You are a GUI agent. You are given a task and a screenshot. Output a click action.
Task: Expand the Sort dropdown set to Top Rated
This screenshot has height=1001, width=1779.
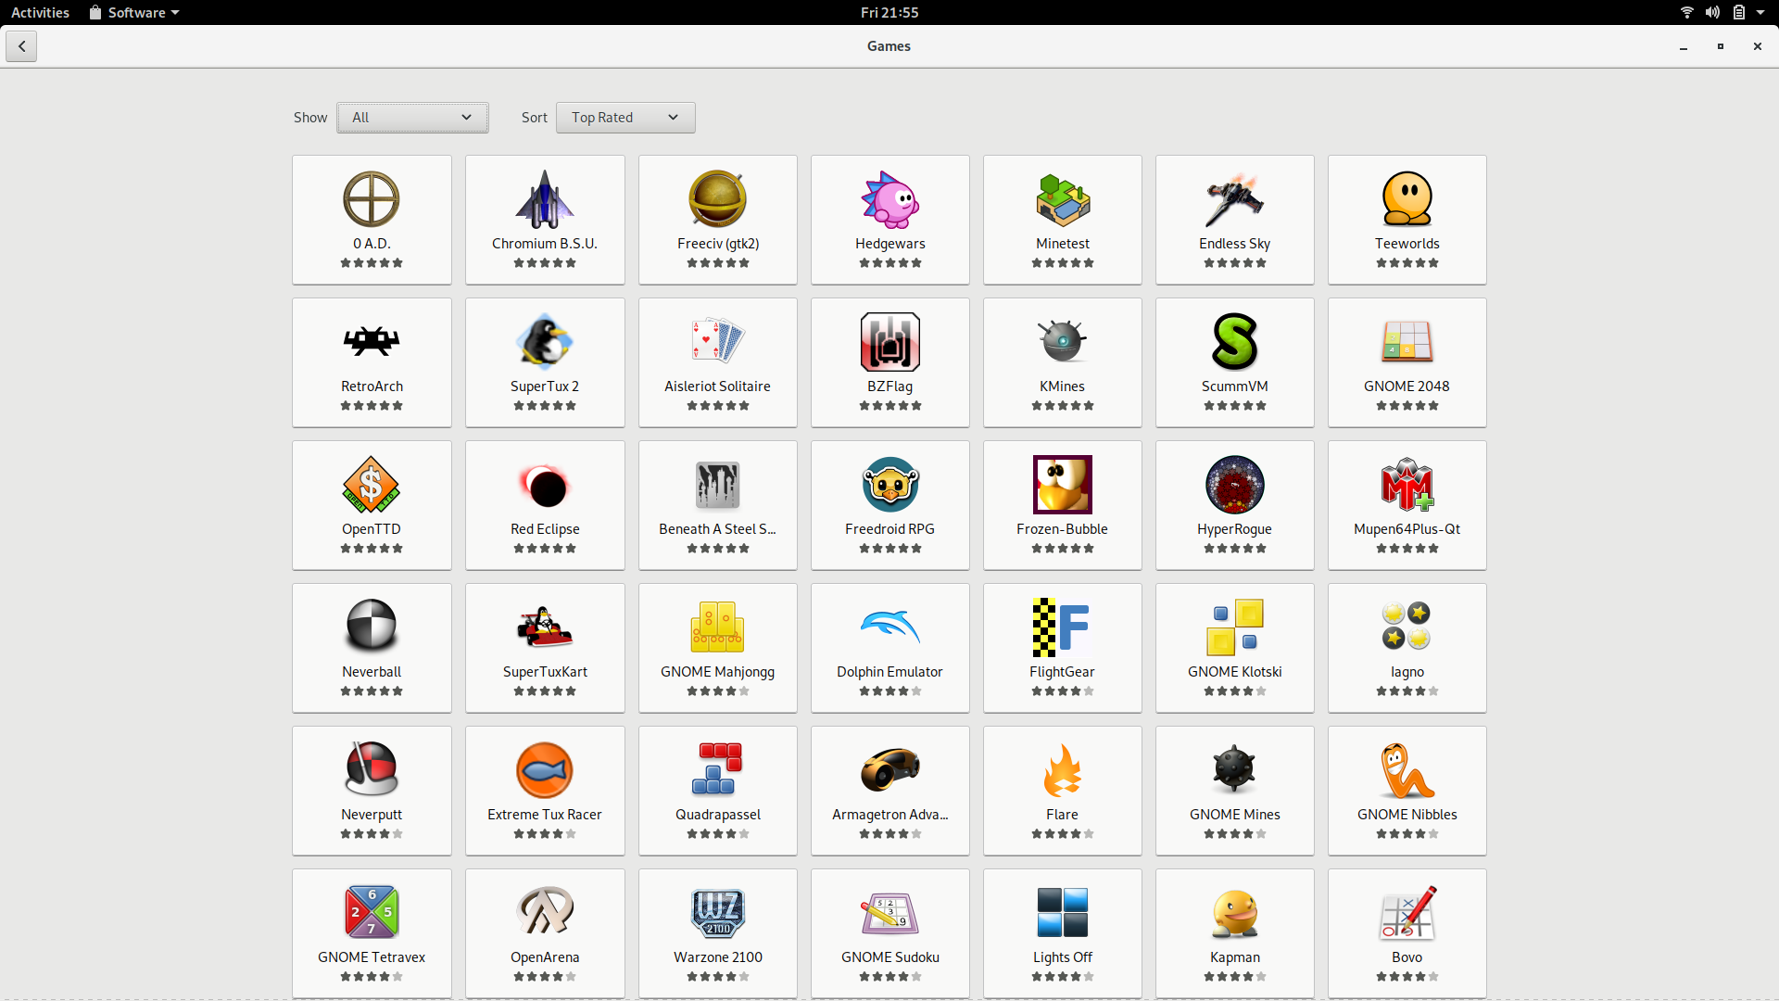click(x=625, y=118)
